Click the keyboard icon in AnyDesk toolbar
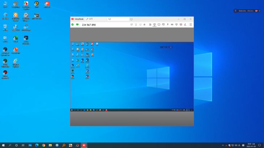Image resolution: width=264 pixels, height=148 pixels. click(172, 25)
